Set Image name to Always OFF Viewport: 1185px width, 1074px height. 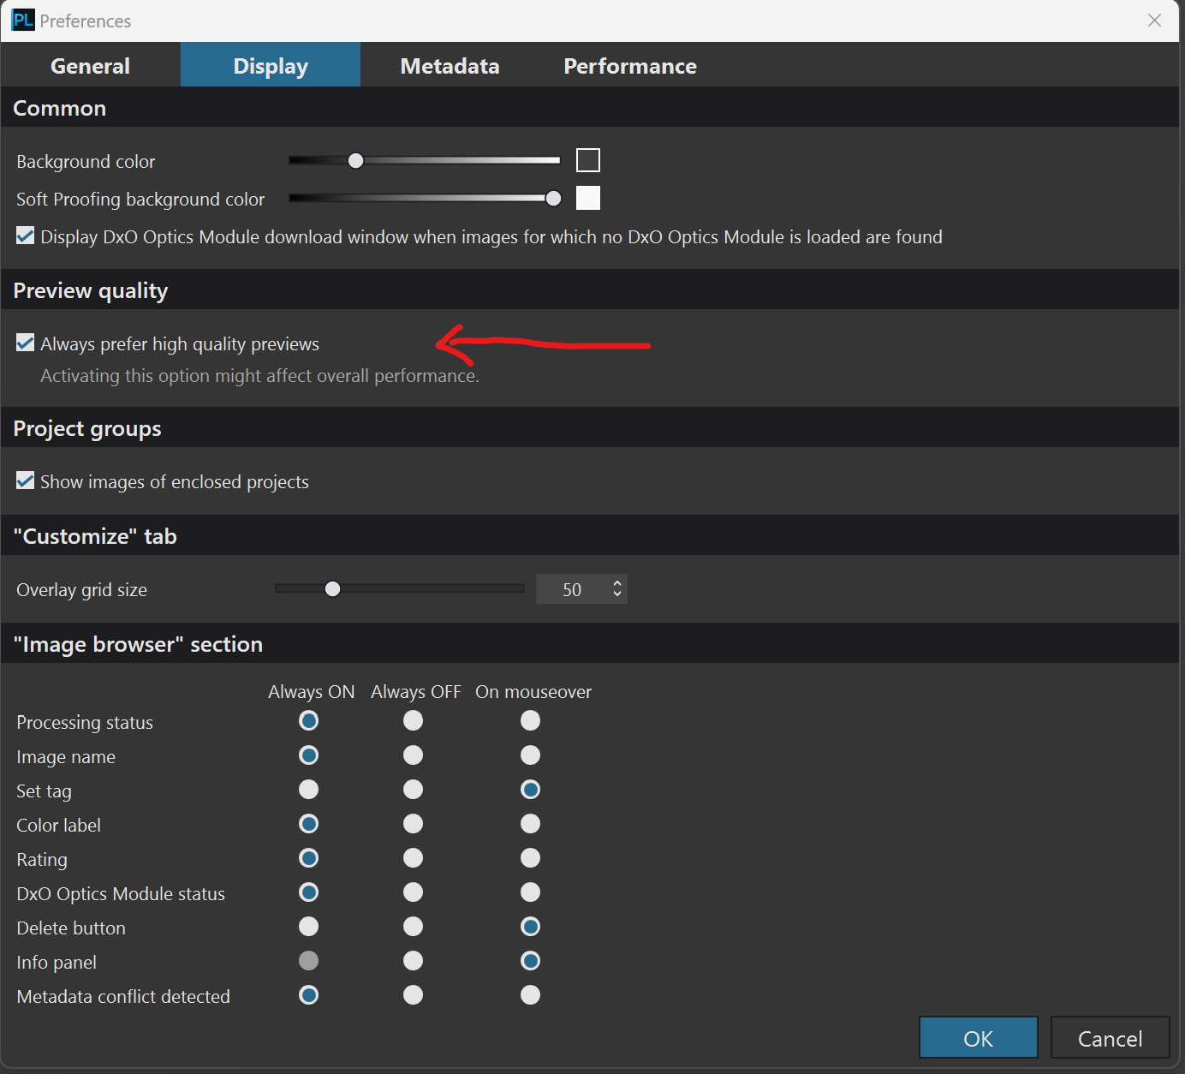tap(414, 755)
